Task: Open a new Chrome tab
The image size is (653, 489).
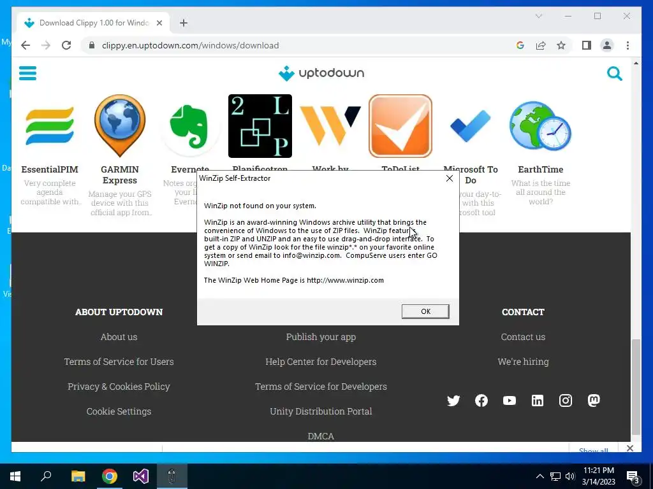Action: click(x=183, y=23)
